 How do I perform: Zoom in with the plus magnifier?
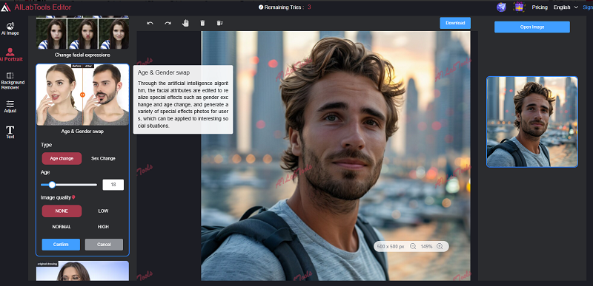pos(440,246)
